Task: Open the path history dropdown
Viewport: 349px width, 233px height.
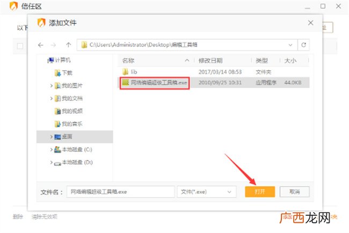Action: point(290,45)
